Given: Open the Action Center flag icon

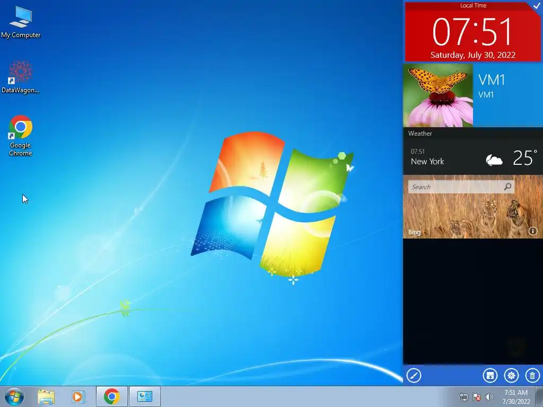Looking at the screenshot, I should click(477, 397).
